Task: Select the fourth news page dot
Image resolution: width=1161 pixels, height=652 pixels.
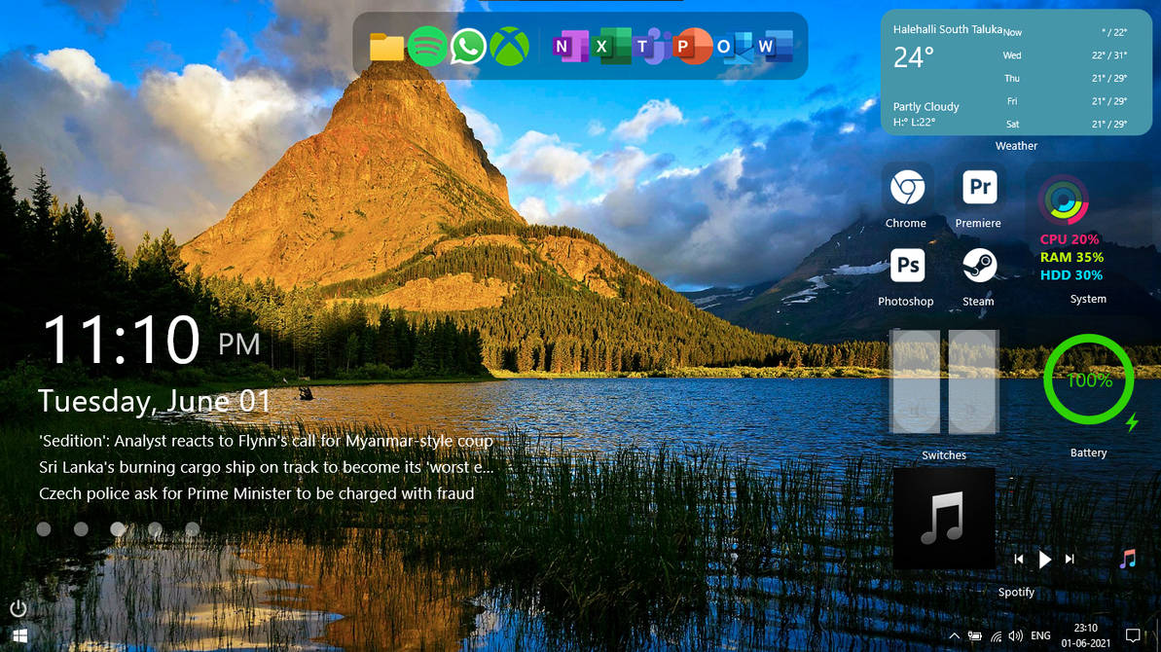Action: click(155, 529)
